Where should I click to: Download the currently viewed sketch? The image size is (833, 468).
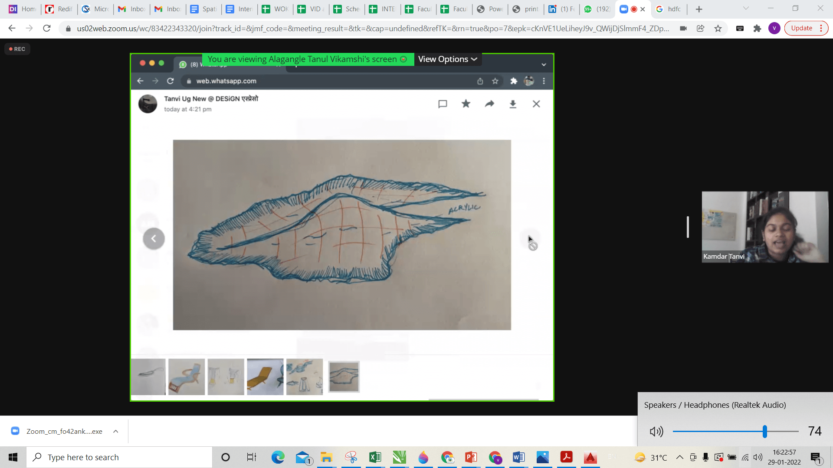coord(513,104)
